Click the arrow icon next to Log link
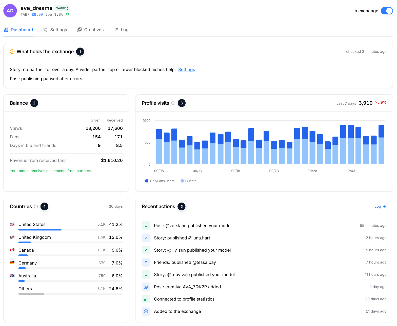 pos(385,207)
